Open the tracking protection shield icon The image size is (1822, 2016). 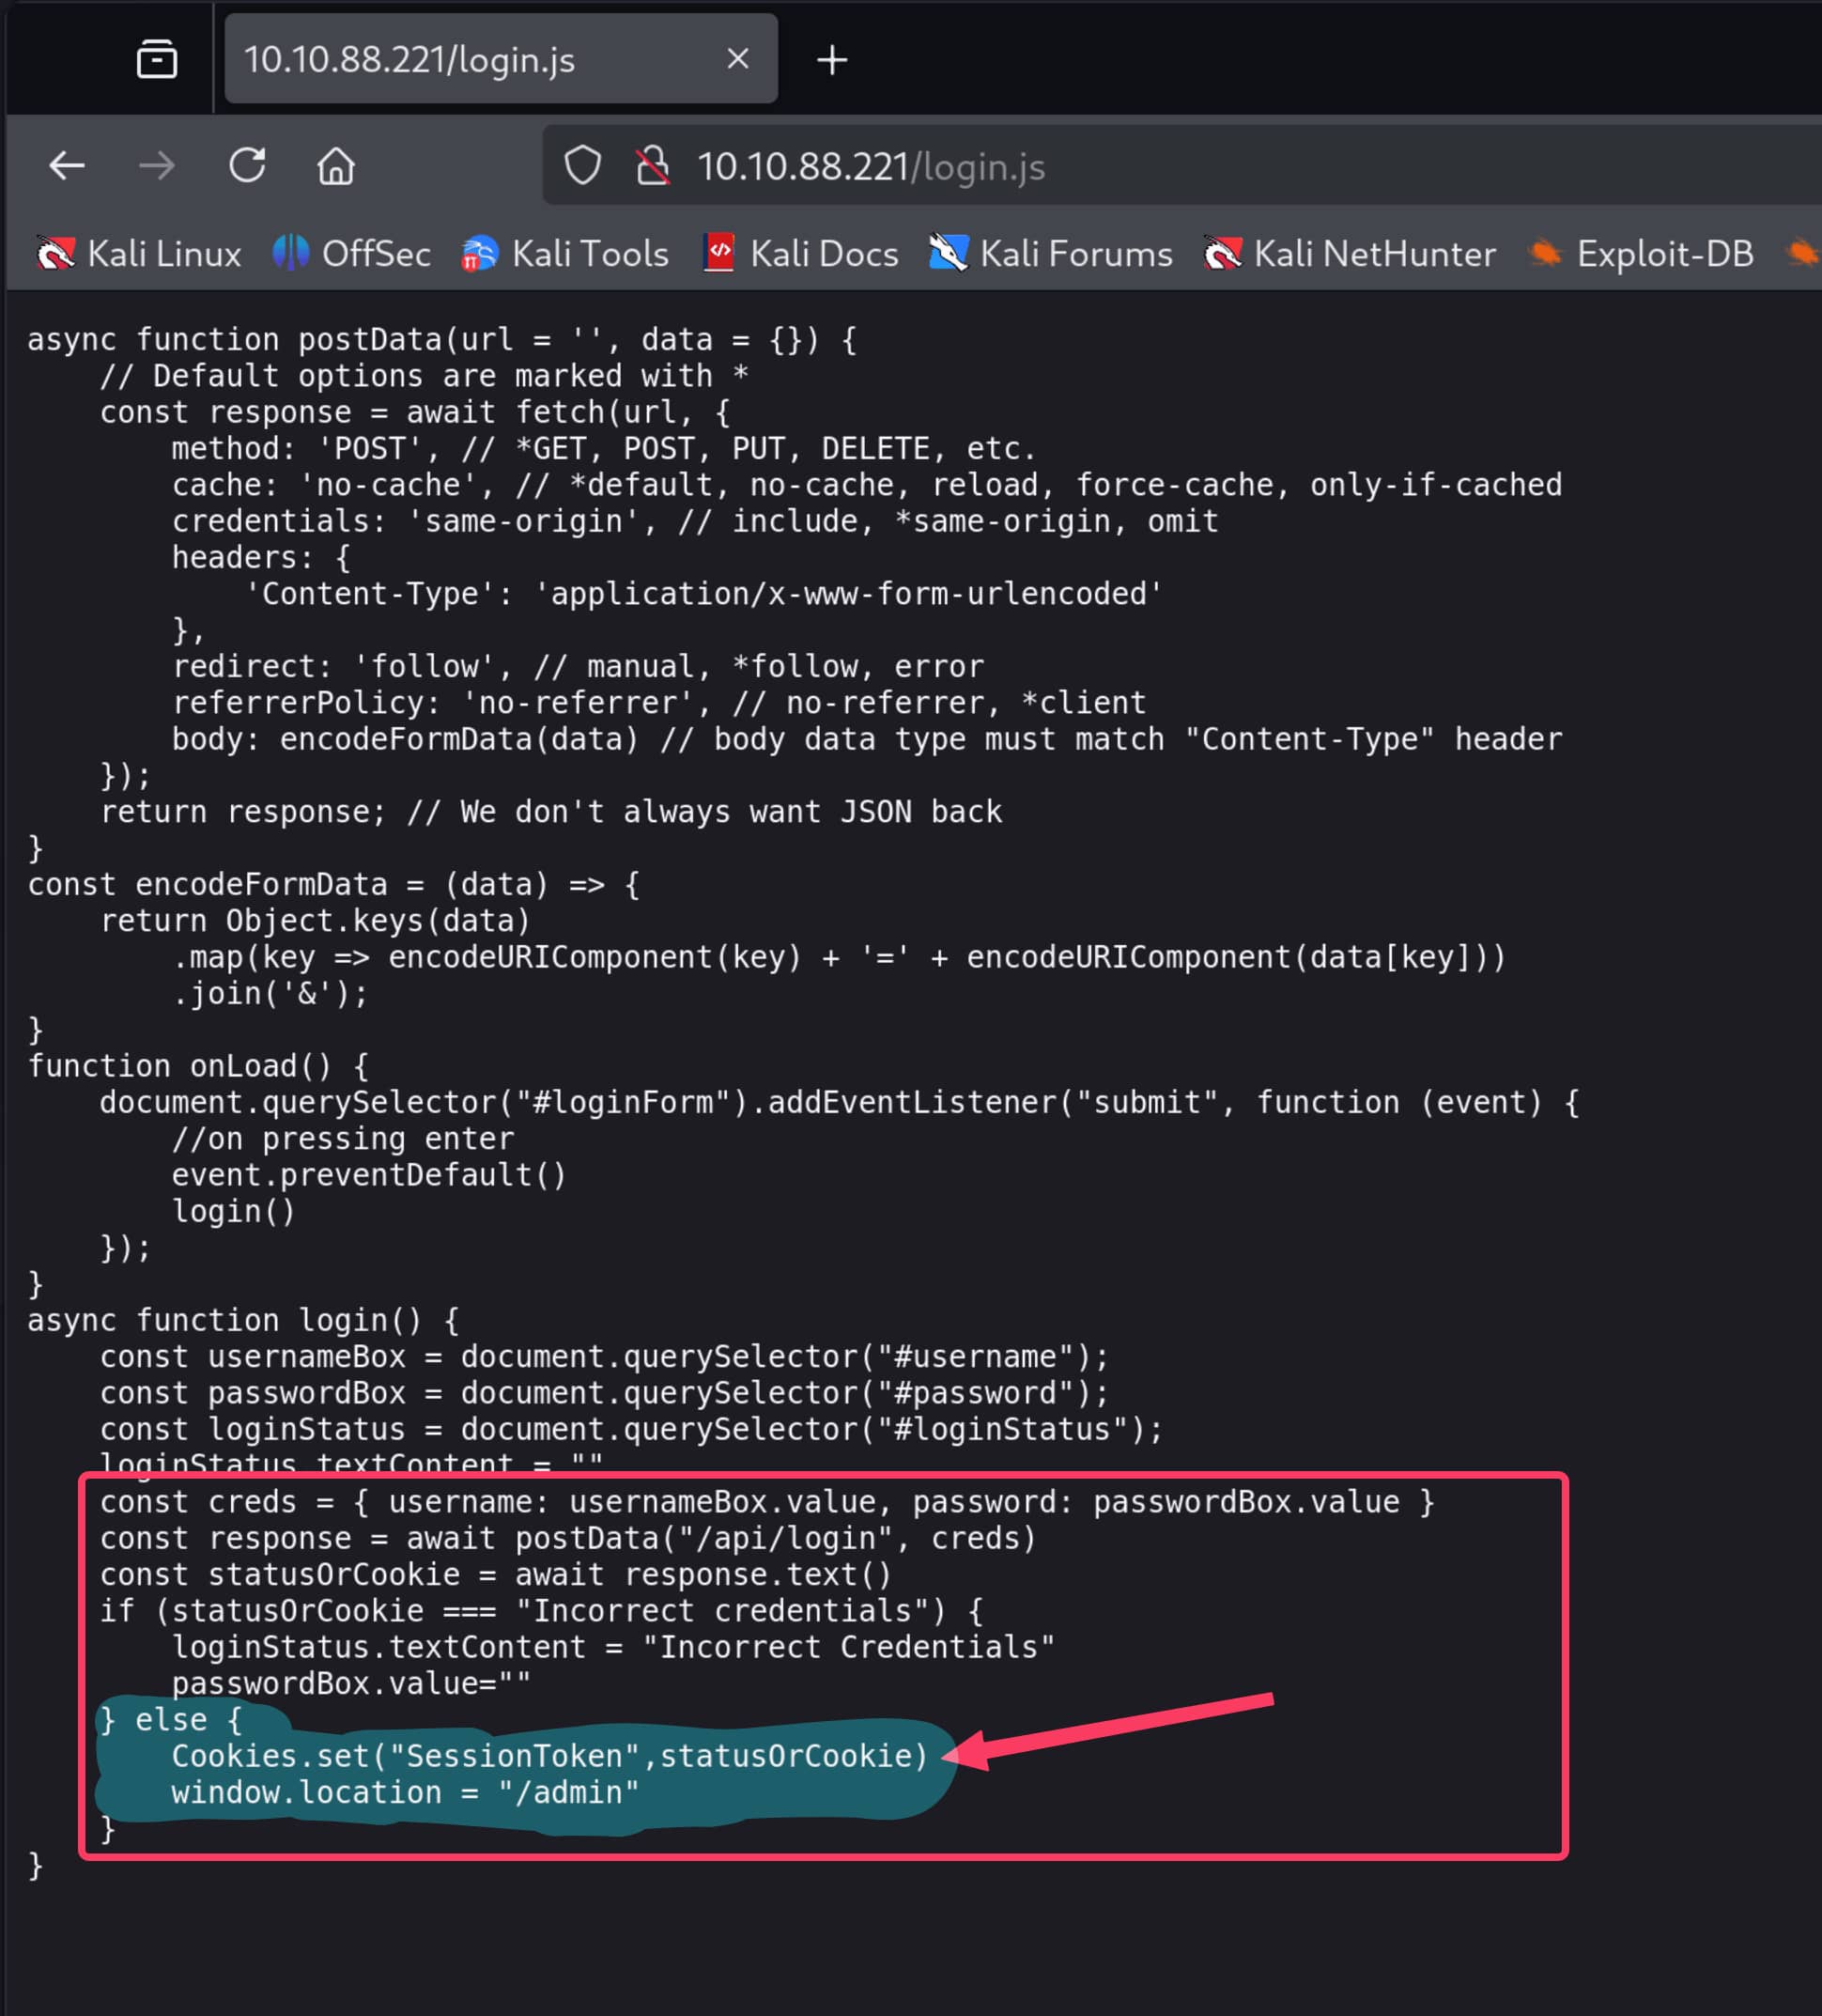coord(582,166)
